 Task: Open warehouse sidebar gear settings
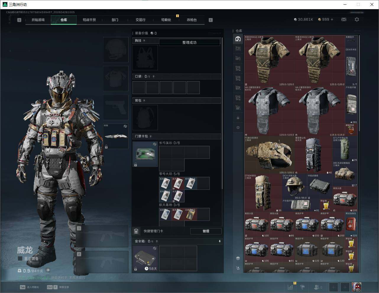pyautogui.click(x=238, y=128)
